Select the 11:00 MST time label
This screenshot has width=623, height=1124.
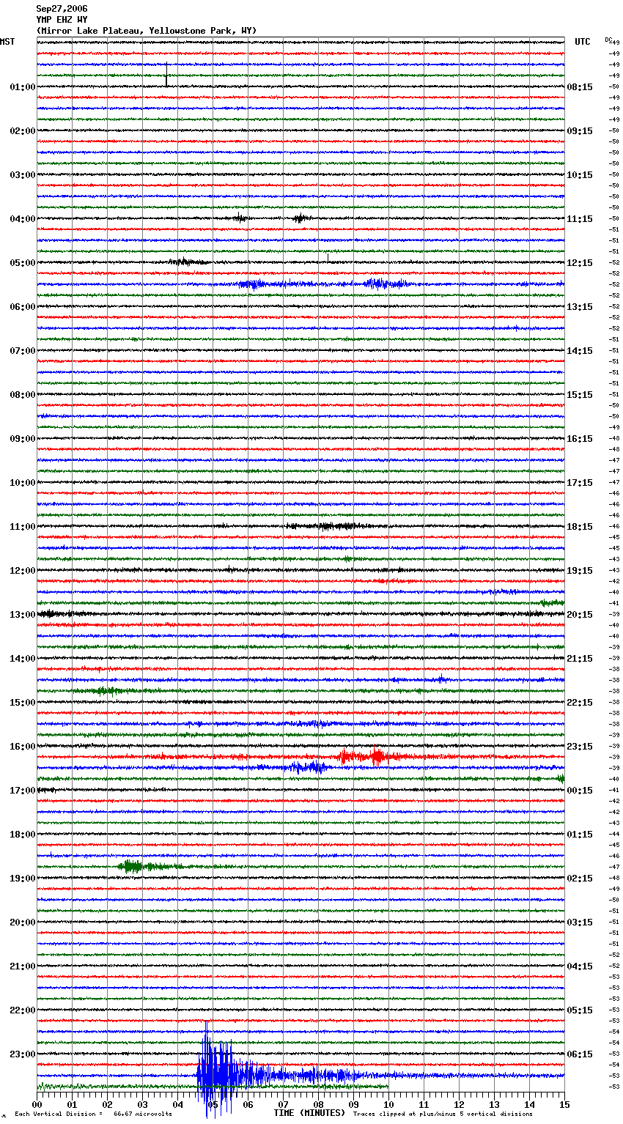click(23, 527)
